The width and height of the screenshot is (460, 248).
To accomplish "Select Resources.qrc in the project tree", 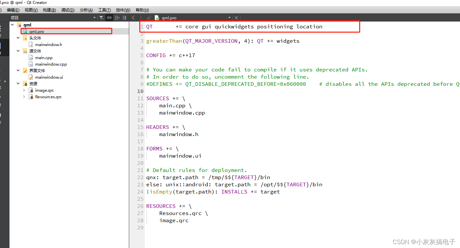I will [x=48, y=97].
